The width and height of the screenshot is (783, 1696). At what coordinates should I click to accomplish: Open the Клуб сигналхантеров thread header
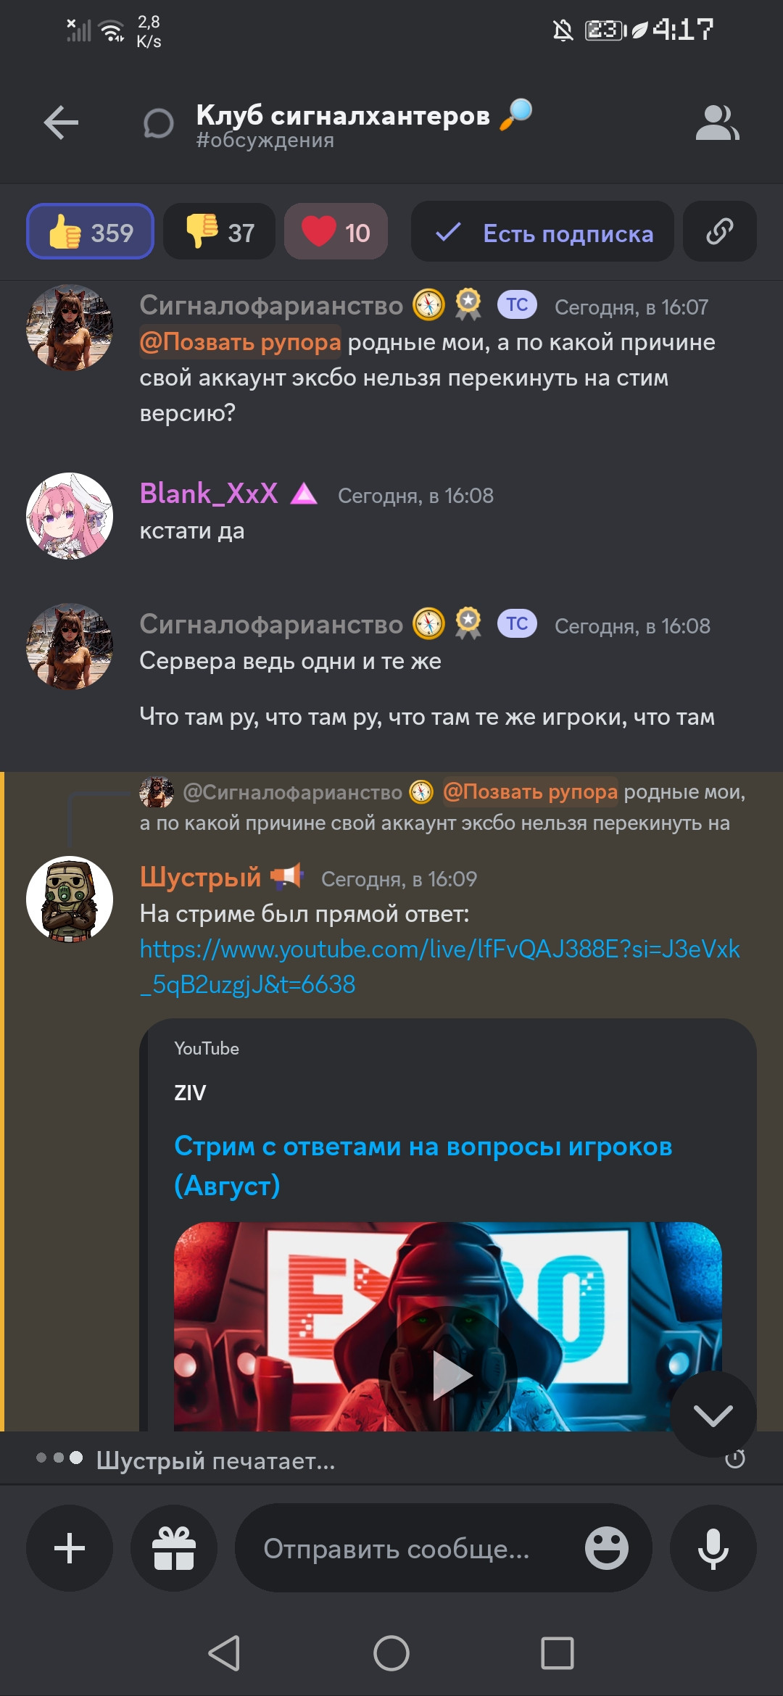pyautogui.click(x=343, y=123)
